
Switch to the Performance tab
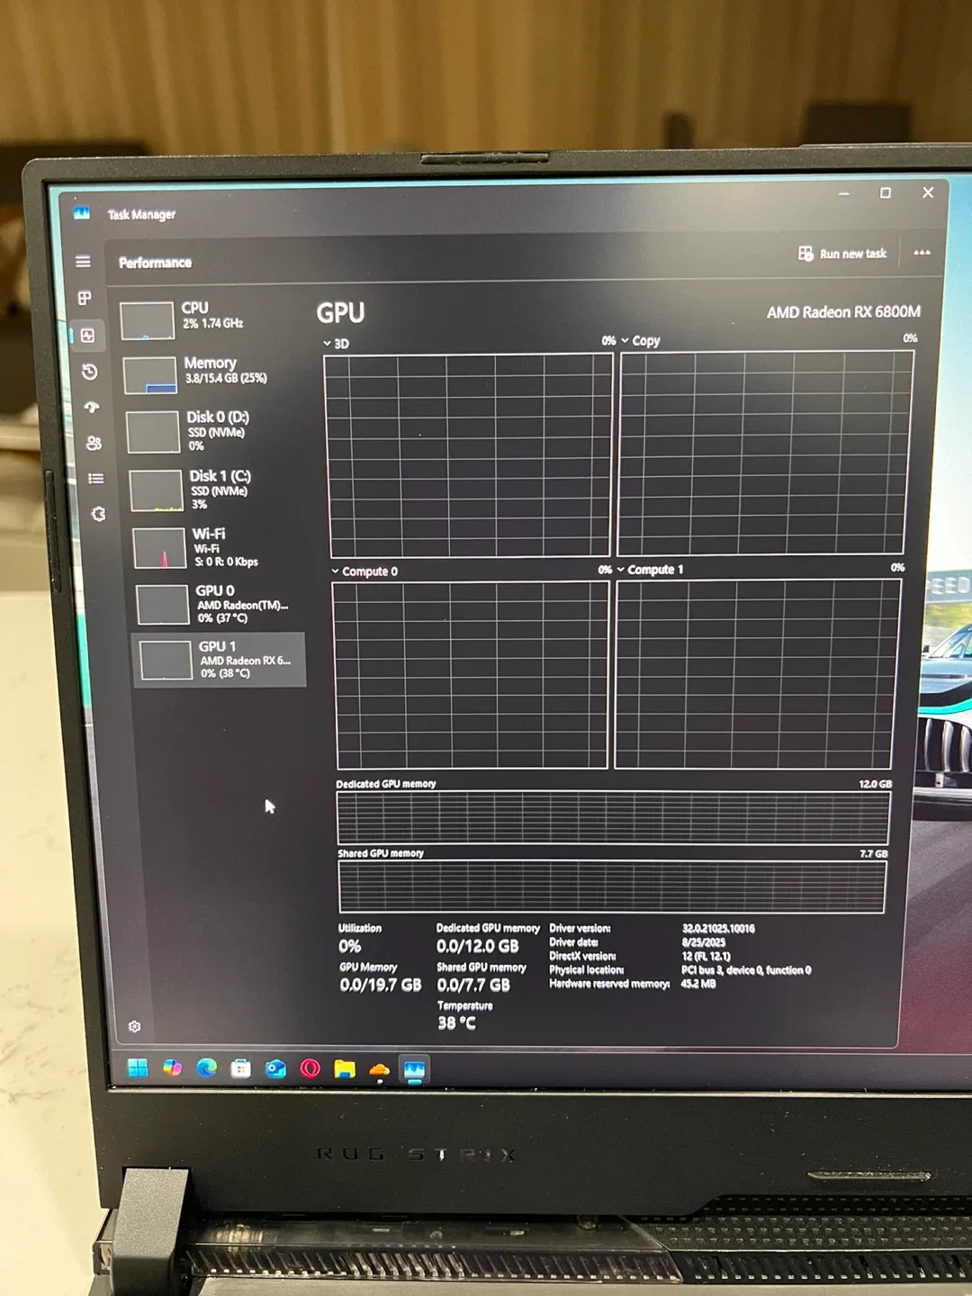pos(87,336)
